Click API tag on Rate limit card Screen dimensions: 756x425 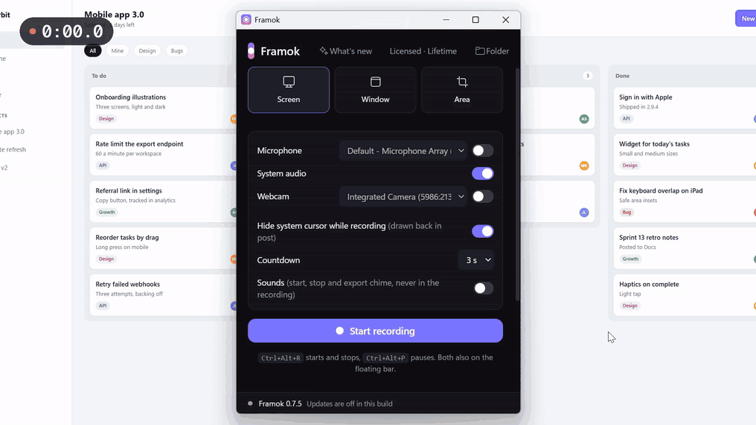[x=103, y=165]
